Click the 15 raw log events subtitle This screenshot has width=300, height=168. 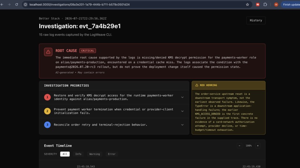pos(76,35)
